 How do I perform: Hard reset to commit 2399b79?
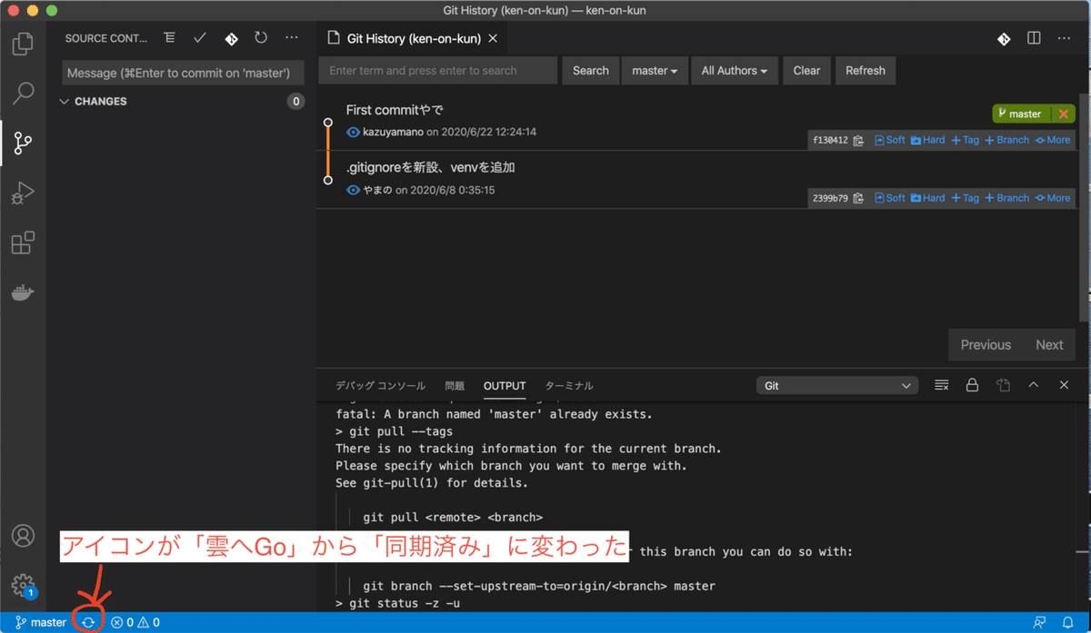928,198
